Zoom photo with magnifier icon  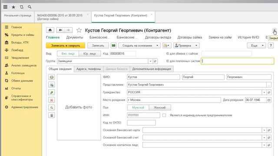(52, 107)
